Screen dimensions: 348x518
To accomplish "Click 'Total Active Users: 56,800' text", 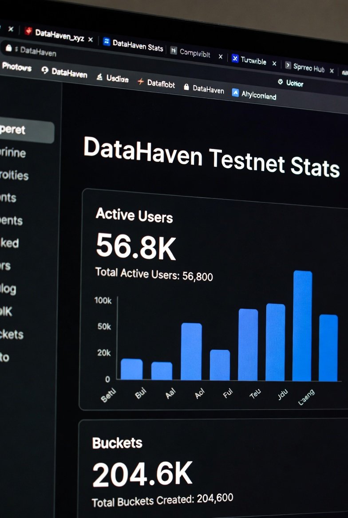I will (x=154, y=274).
